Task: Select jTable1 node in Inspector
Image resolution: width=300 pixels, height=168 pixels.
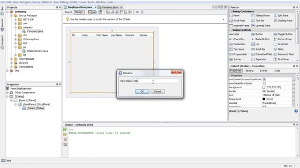Action: 36,108
